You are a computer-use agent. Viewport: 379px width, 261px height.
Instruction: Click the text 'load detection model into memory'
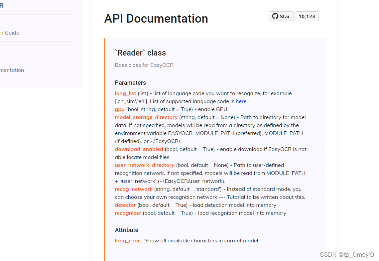pyautogui.click(x=234, y=205)
